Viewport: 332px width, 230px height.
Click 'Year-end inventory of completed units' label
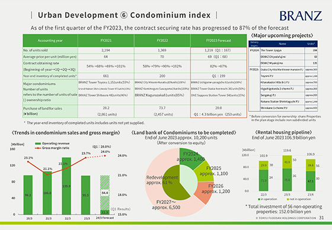50,76
